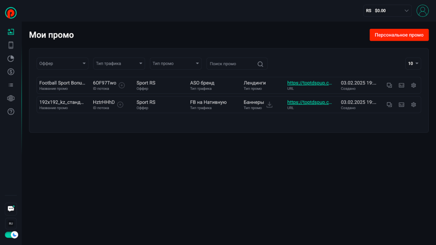Change the rows per page dropdown
Viewport: 436px width, 245px height.
[413, 63]
